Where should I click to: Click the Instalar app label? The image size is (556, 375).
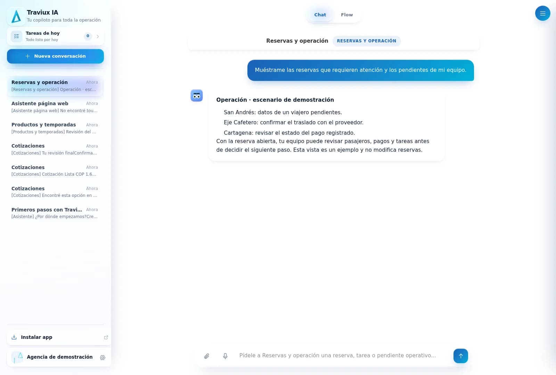[36, 337]
